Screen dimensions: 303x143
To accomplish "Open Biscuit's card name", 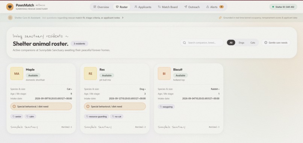I will click(177, 69).
